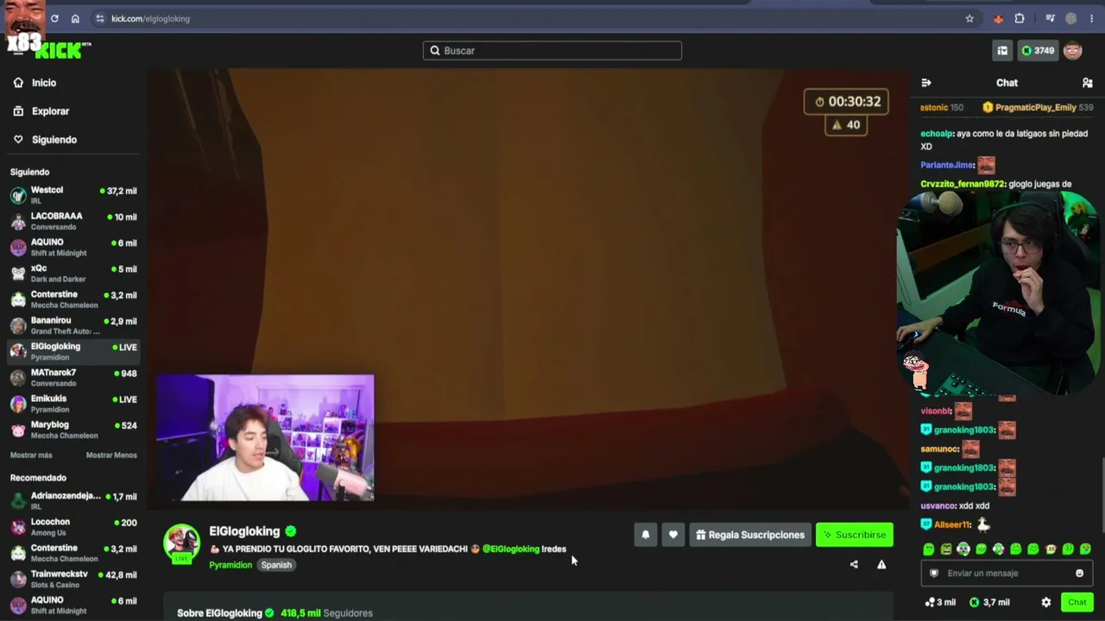Bookmark this page with the star icon
The height and width of the screenshot is (621, 1105).
click(969, 18)
